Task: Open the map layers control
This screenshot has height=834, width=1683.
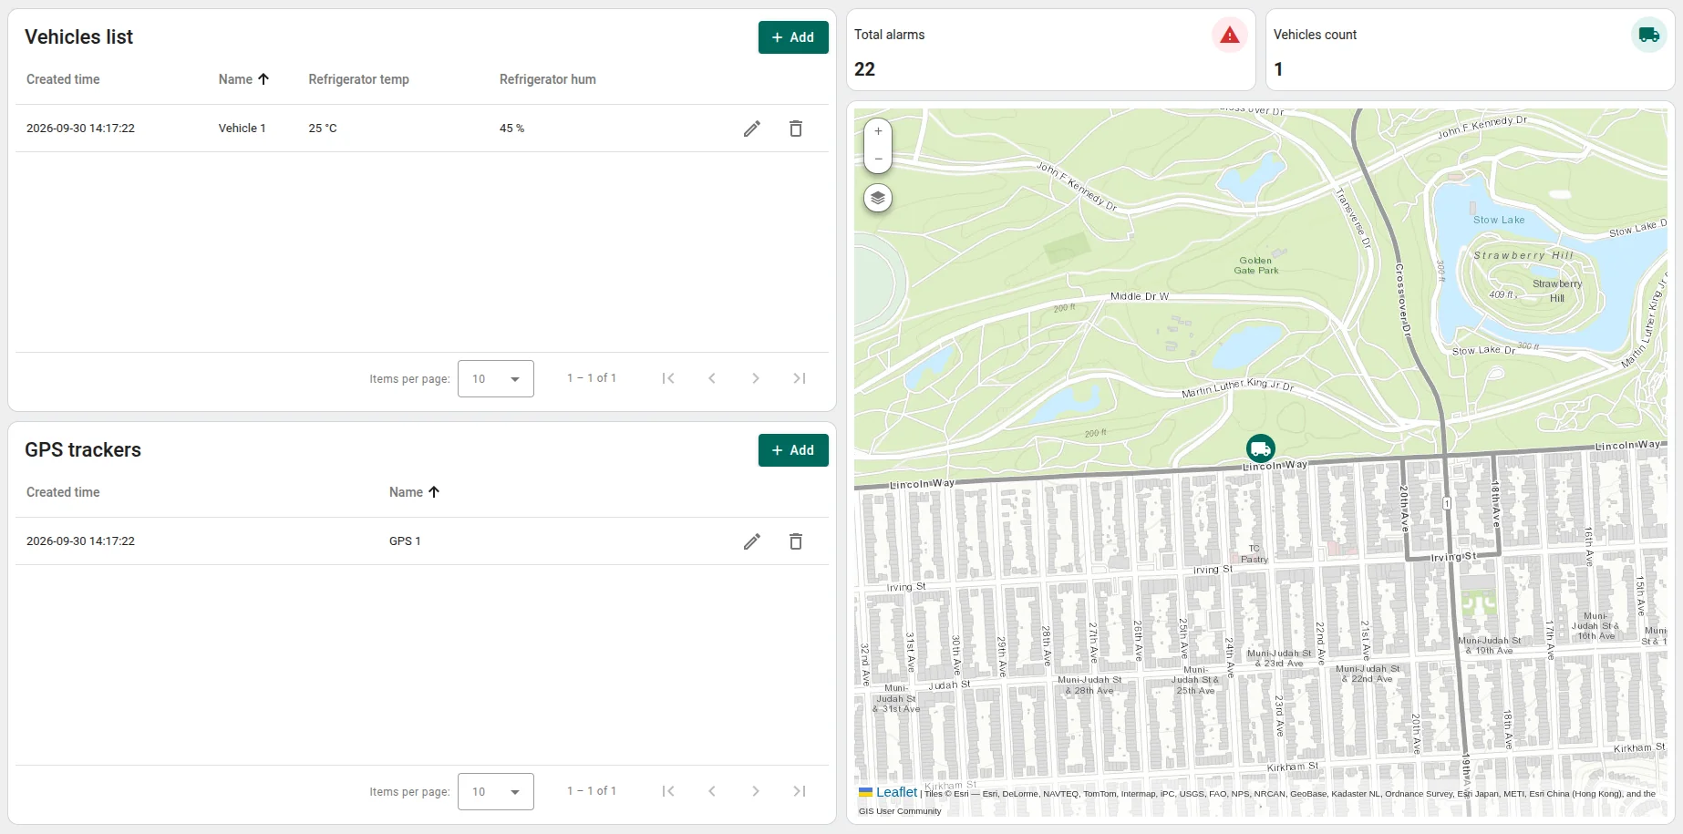Action: coord(878,198)
